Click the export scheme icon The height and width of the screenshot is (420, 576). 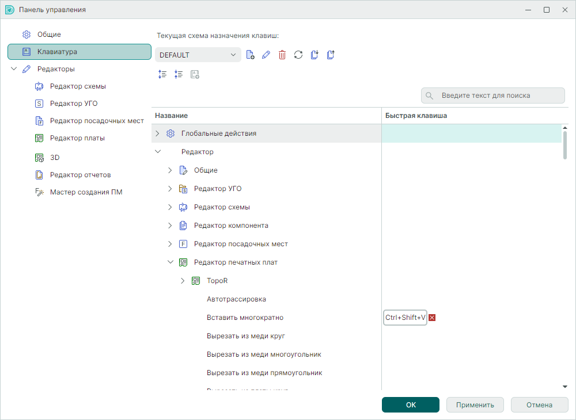(x=331, y=55)
